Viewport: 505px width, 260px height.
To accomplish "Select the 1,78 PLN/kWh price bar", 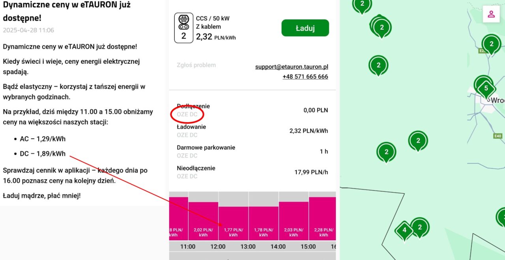I will [264, 223].
